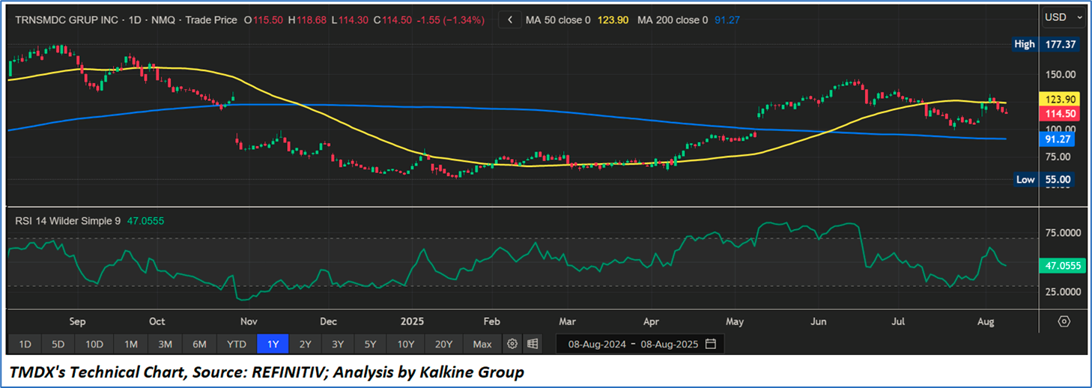Show the Max time range

pos(482,344)
